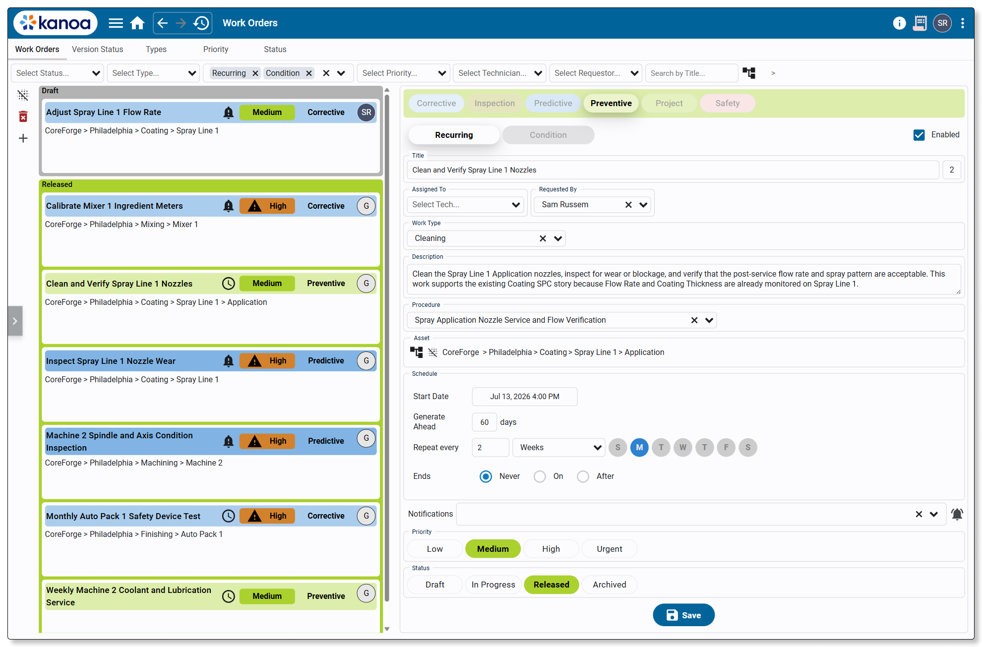Click bell icon on Calibrate Mixer 1 Ingredient Meters
982x647 pixels.
[x=228, y=206]
